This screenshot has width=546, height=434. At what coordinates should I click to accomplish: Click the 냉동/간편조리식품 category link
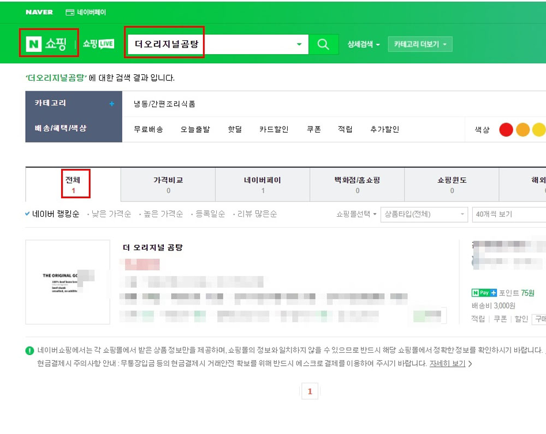tap(164, 104)
